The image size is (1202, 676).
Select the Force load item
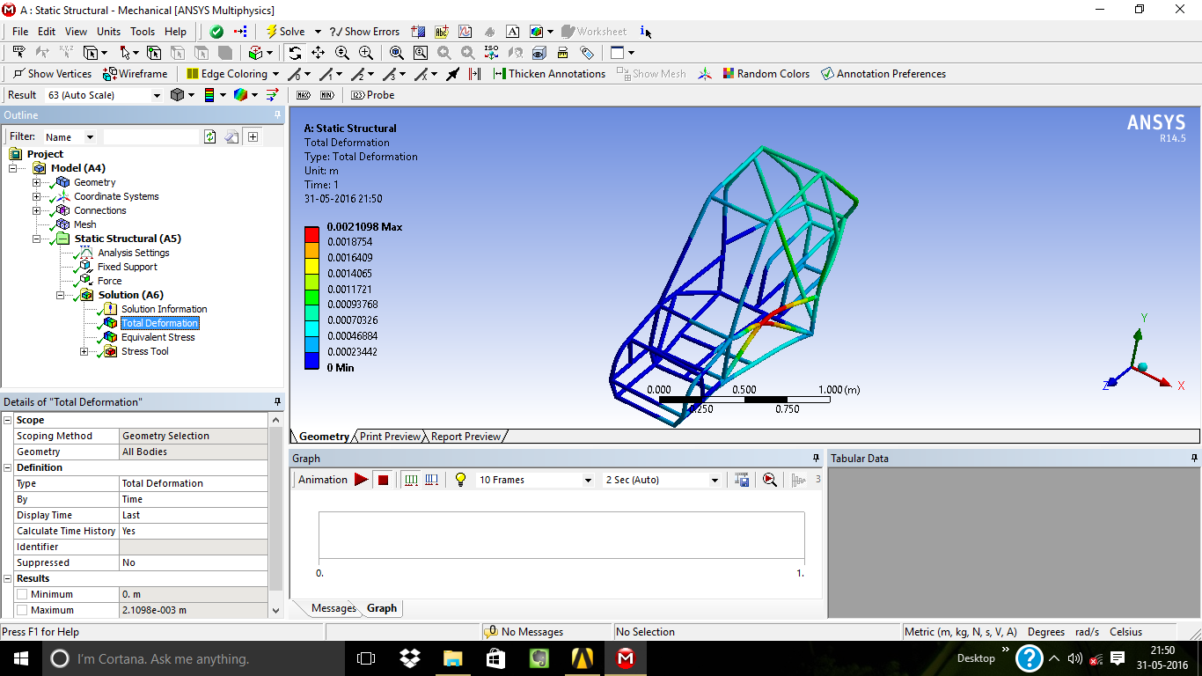110,281
